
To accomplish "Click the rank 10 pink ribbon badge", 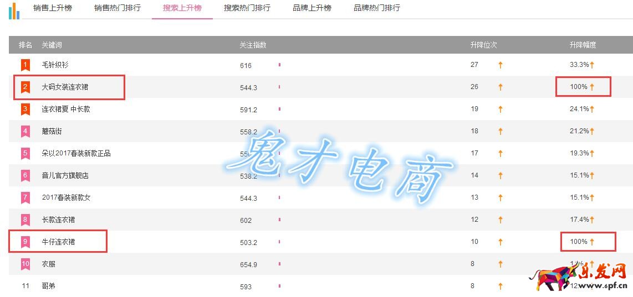I will tap(25, 264).
